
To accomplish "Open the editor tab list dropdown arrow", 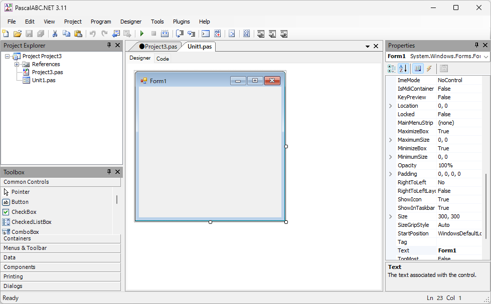I will point(368,46).
